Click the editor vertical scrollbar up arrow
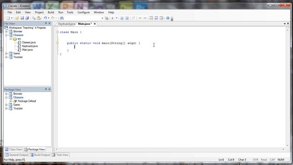Screen dimensions: 293x165 pyautogui.click(x=288, y=30)
